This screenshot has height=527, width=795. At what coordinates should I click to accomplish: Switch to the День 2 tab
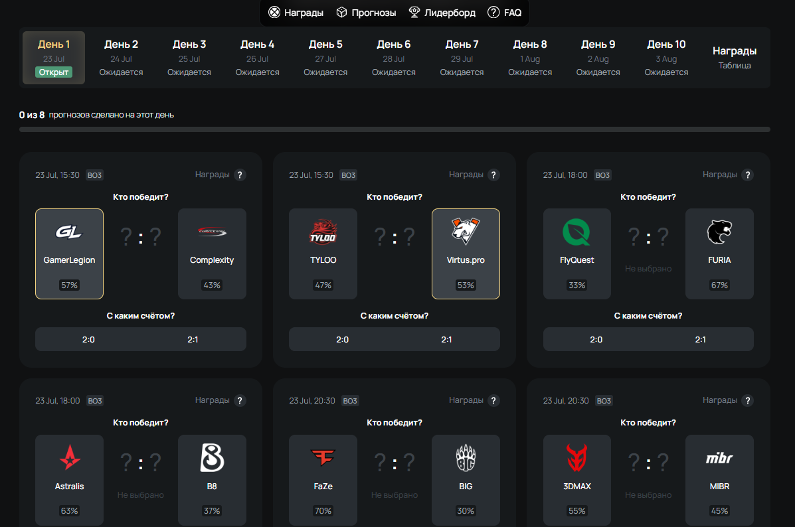click(121, 58)
